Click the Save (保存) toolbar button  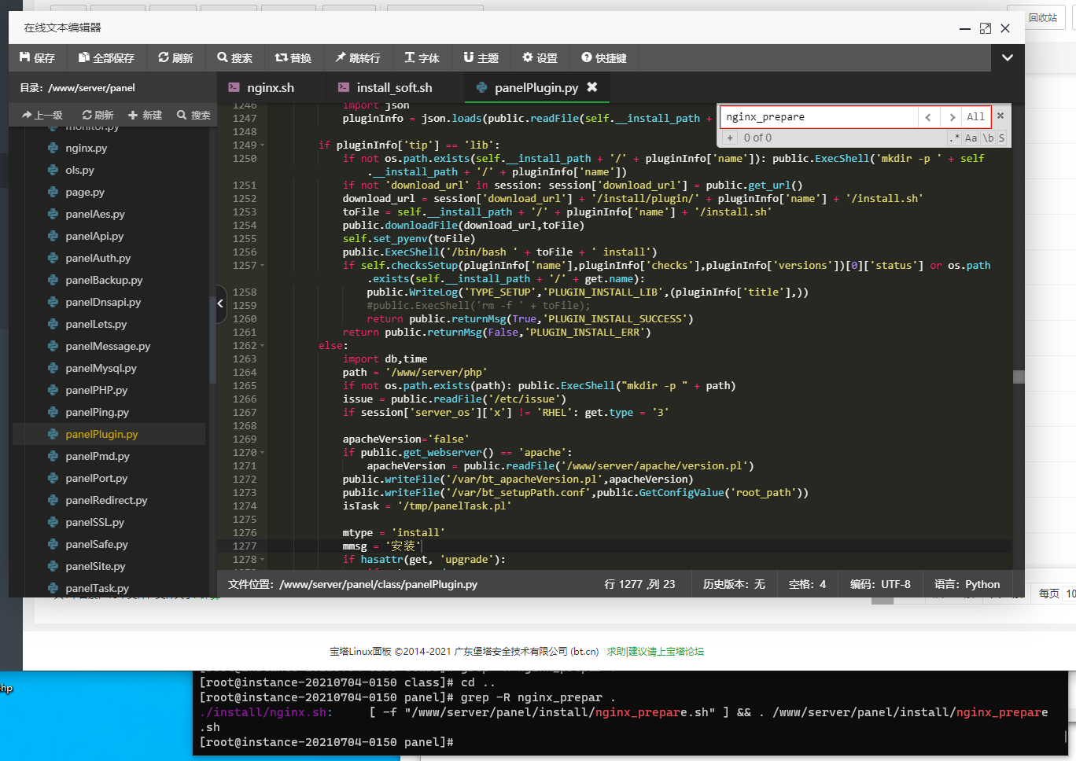click(x=37, y=57)
